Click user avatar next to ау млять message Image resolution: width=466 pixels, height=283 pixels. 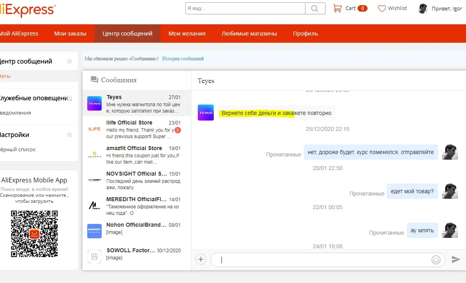tap(450, 230)
